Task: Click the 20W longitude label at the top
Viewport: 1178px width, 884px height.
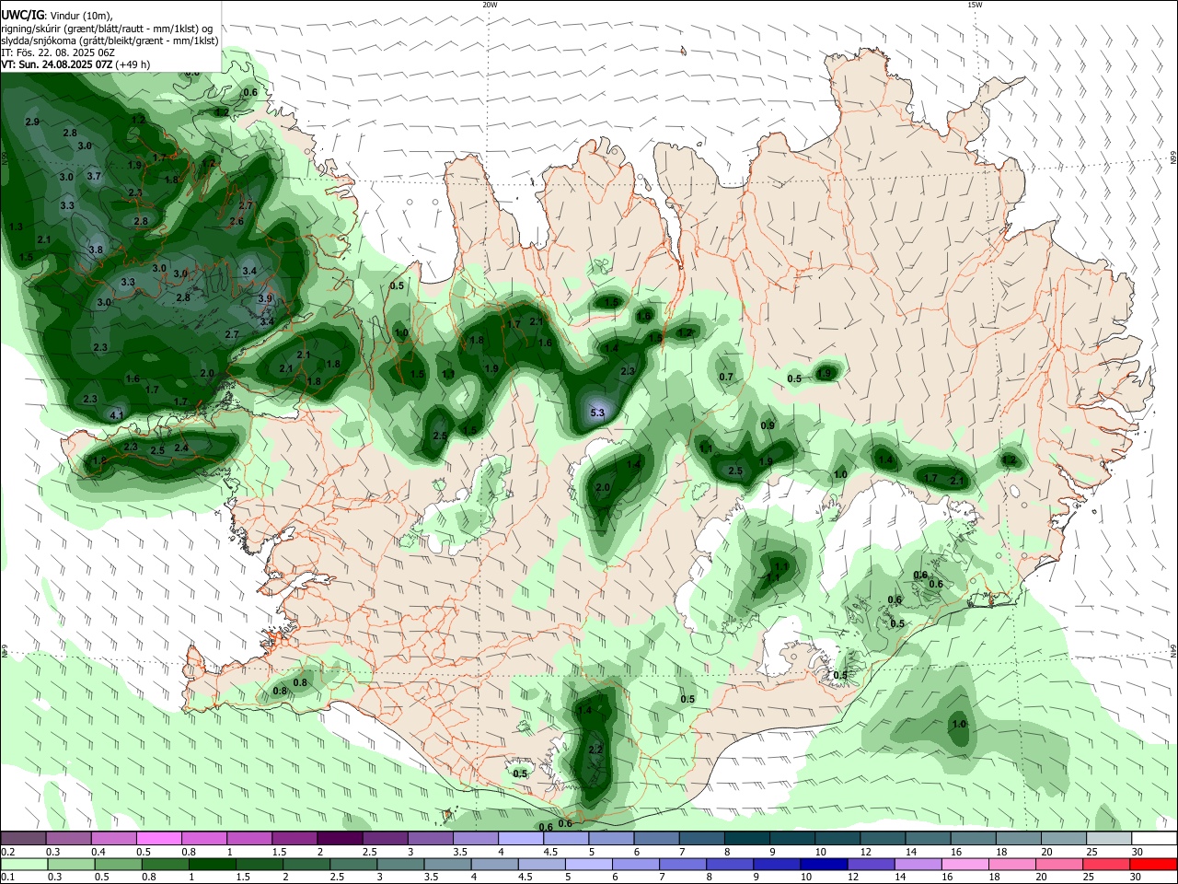Action: tap(490, 5)
